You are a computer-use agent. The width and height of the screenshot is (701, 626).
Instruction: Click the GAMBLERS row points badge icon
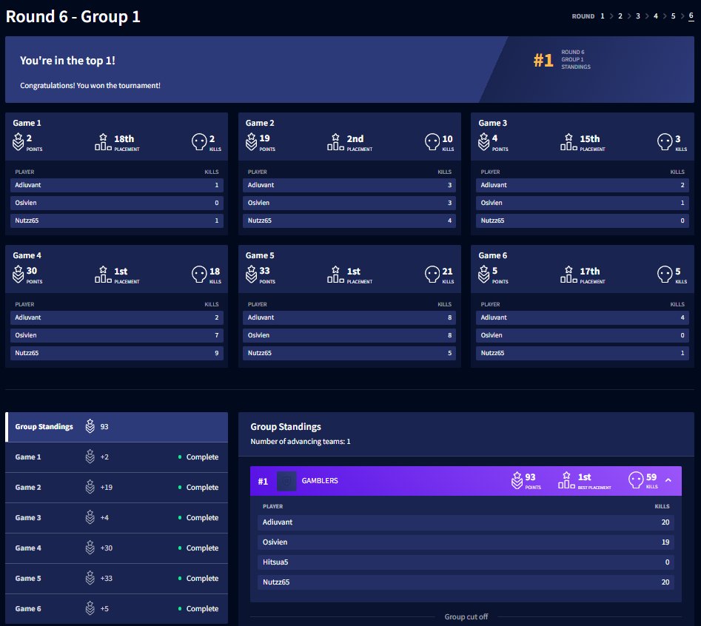coord(517,480)
